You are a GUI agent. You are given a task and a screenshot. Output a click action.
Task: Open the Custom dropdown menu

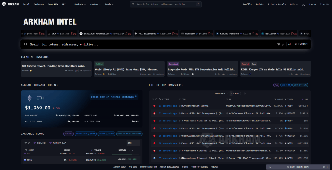point(95,4)
